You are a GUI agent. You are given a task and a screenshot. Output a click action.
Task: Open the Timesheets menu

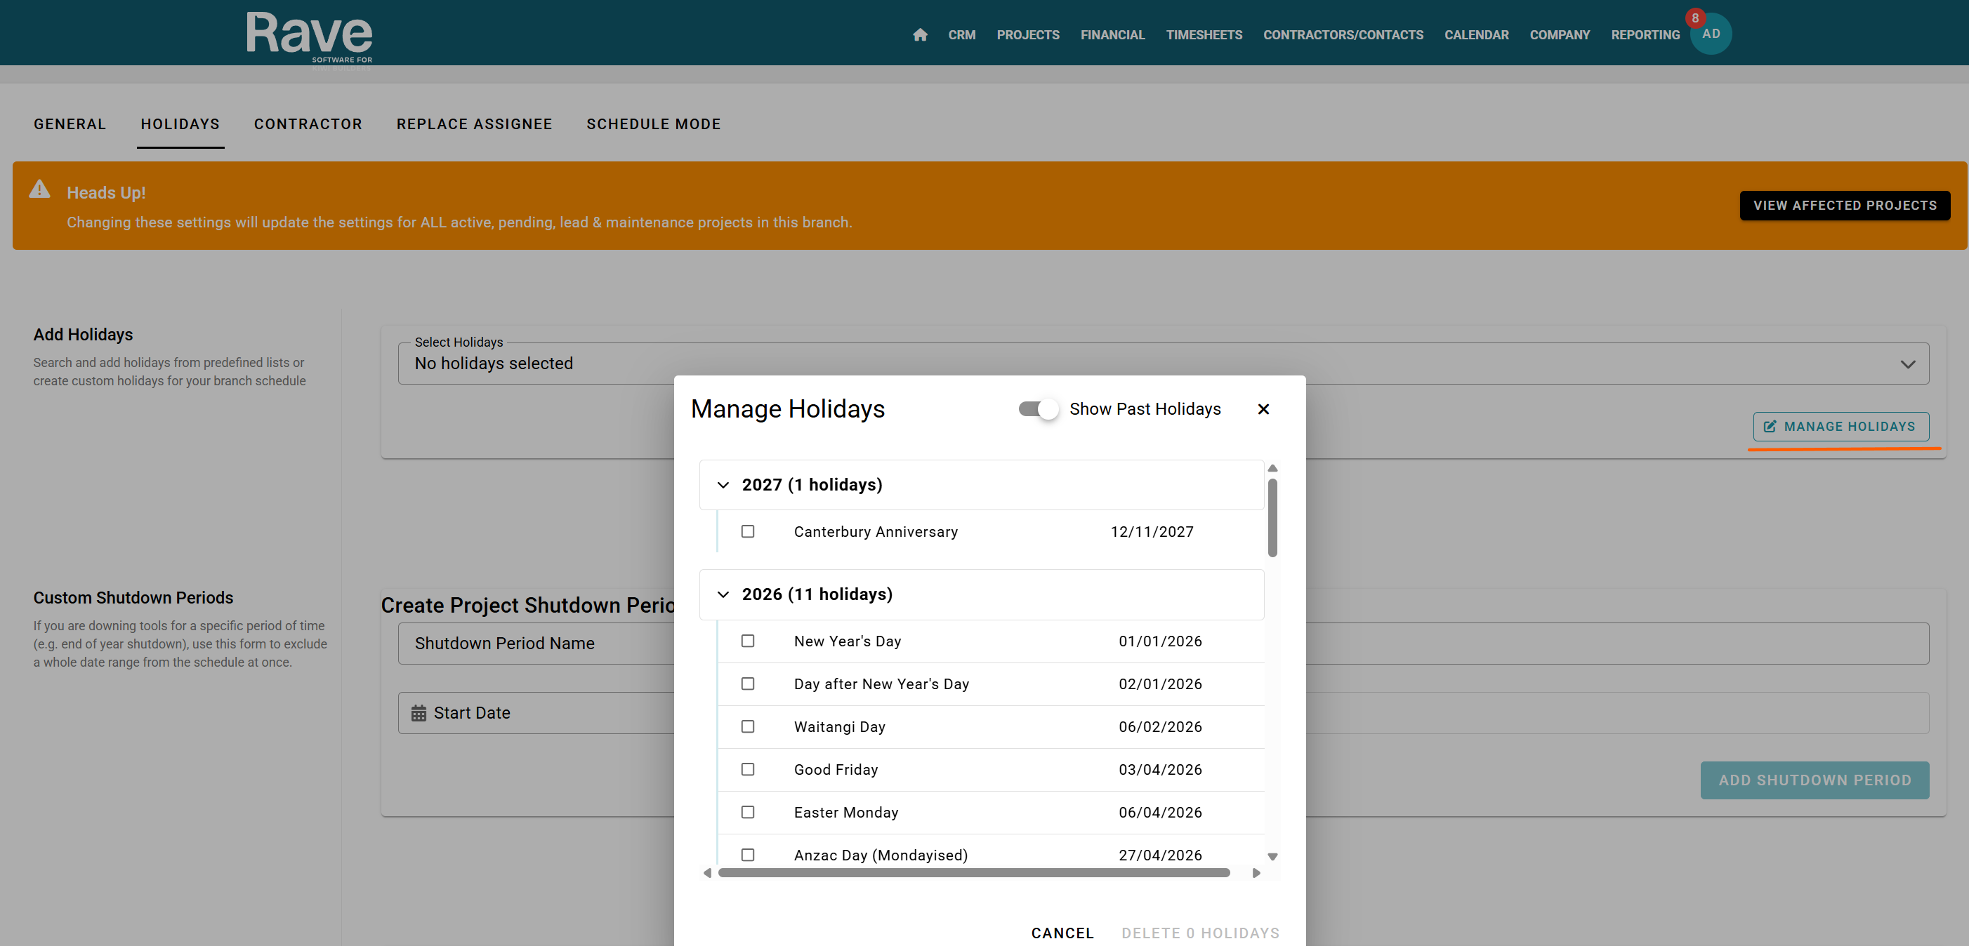tap(1203, 35)
